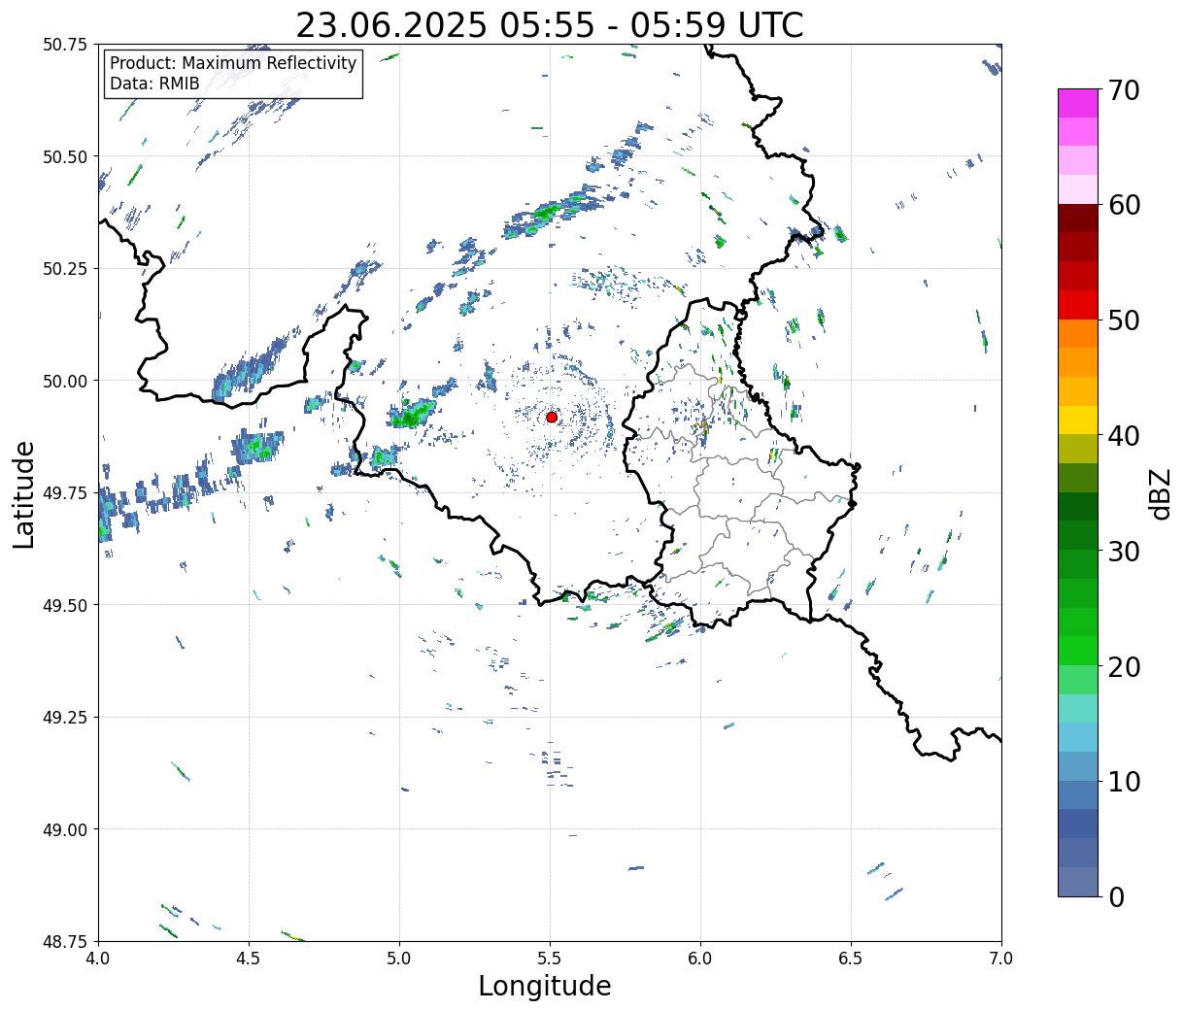Click the colorbar tick label 30
This screenshot has height=1010, width=1184.
point(1125,551)
